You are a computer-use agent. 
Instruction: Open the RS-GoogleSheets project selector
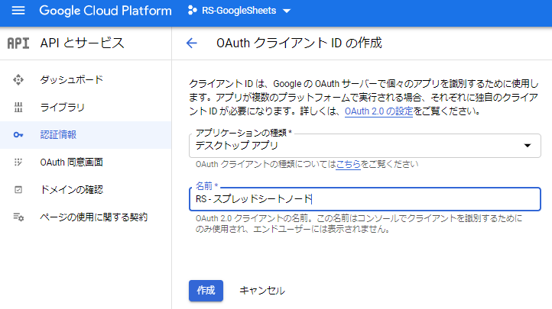(x=239, y=11)
